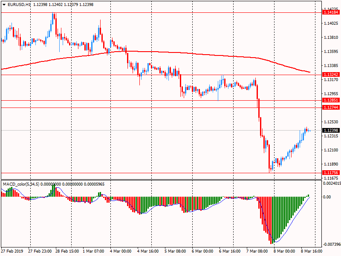The height and width of the screenshot is (256, 341).
Task: Click the 27 Feb 2019 time axis label
Action: tap(12, 251)
